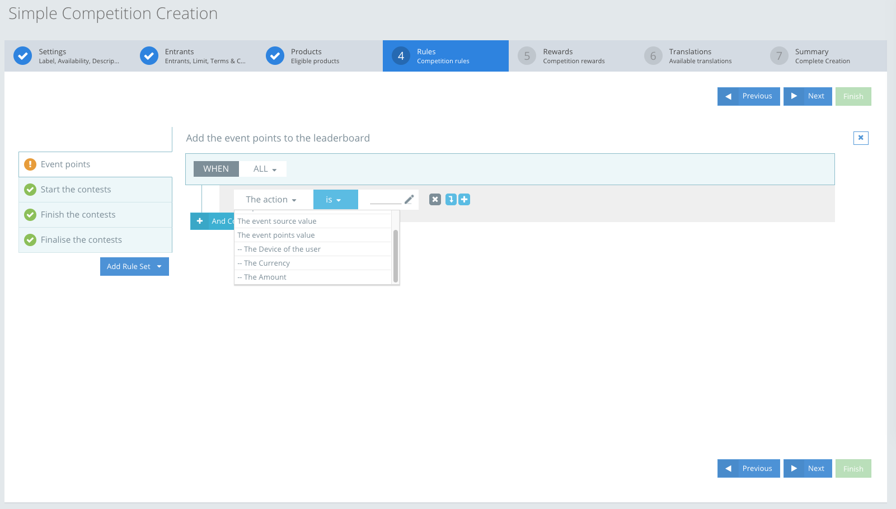Click the Previous button
The width and height of the screenshot is (896, 509).
coord(748,96)
